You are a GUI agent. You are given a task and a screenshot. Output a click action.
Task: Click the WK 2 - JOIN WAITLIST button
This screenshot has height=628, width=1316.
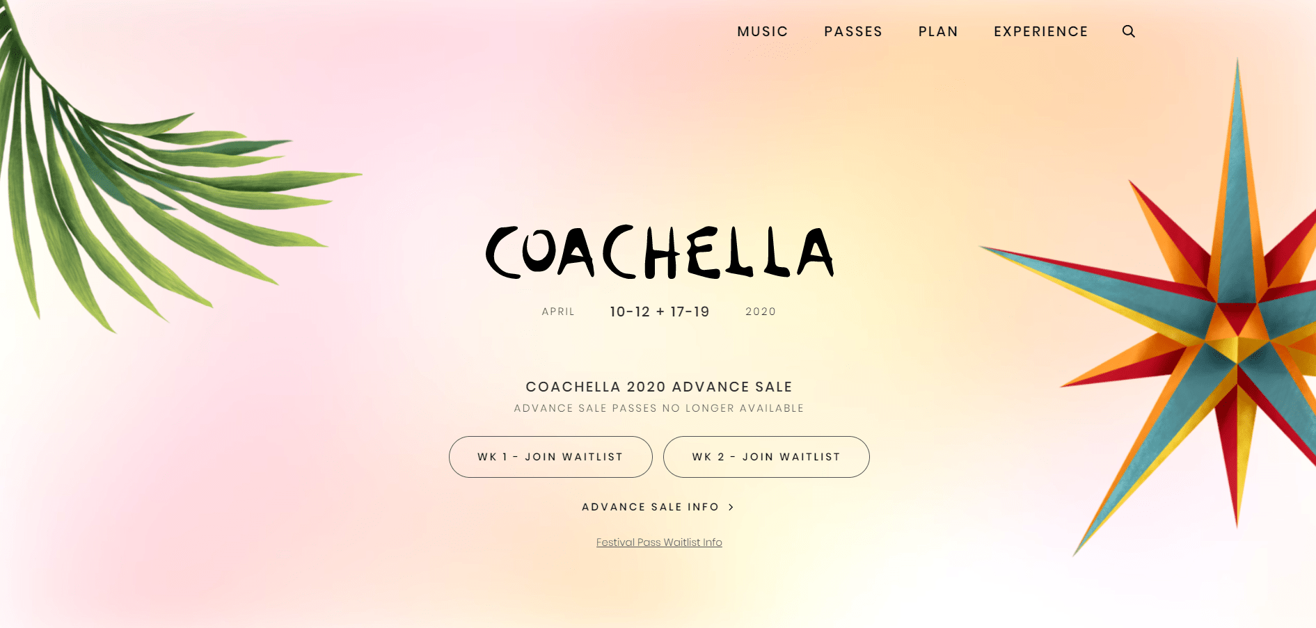(766, 457)
